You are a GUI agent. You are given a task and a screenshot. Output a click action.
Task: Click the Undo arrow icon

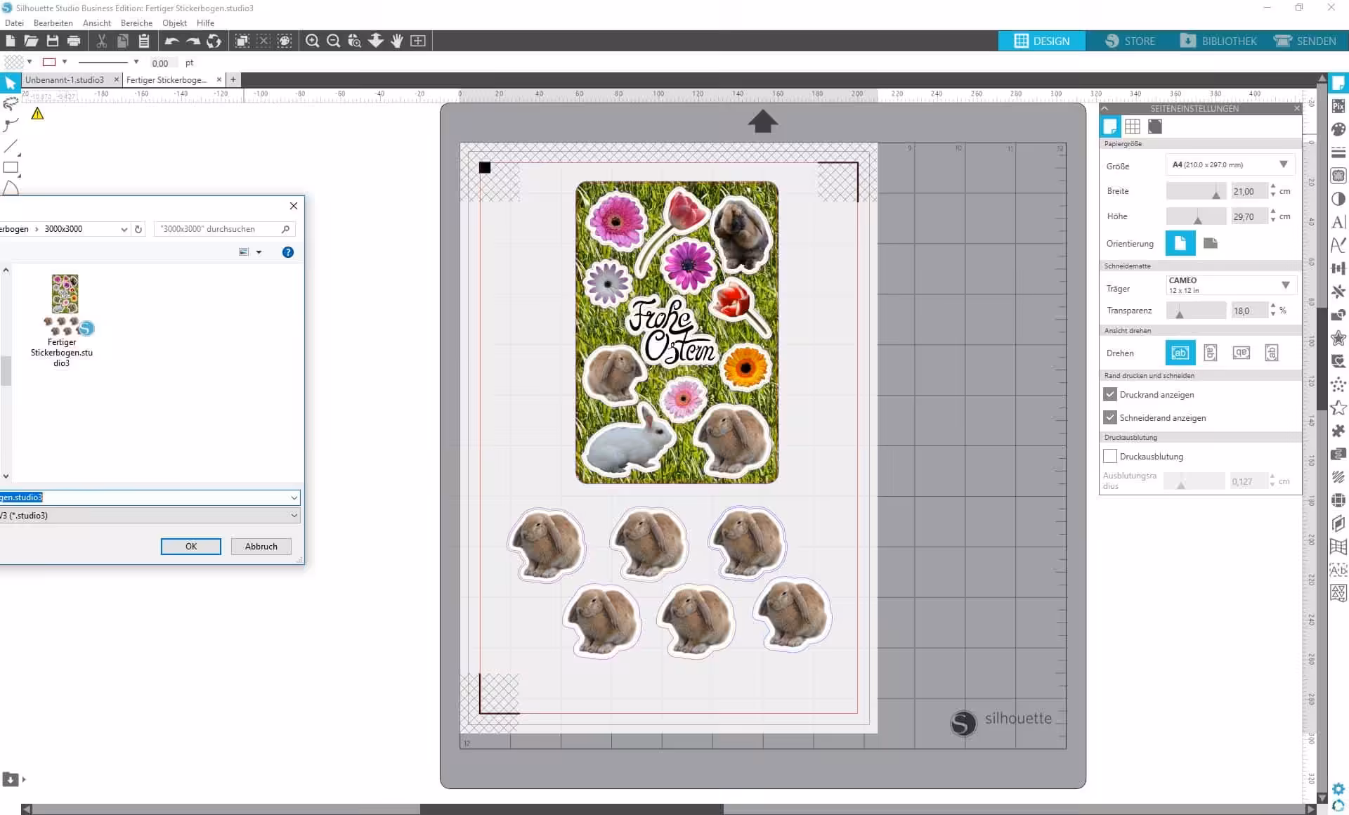pos(171,41)
